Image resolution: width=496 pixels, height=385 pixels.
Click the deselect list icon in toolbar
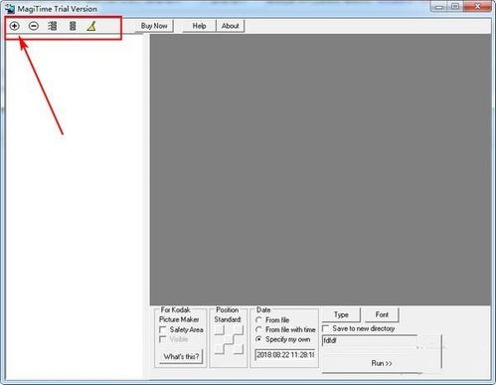73,26
